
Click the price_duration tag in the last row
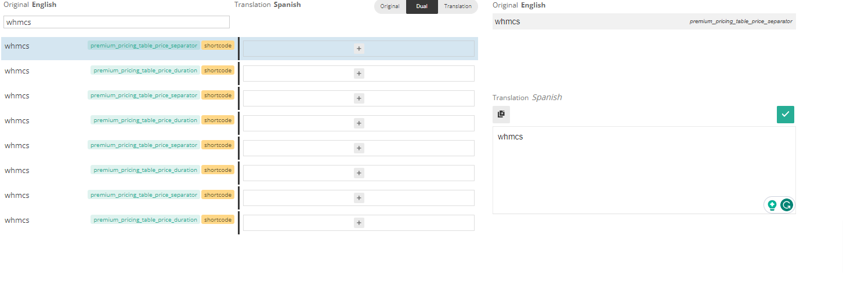click(x=145, y=219)
